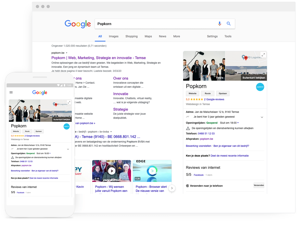The width and height of the screenshot is (305, 225).
Task: Tap the Facebook link on the phone
Action: point(21,193)
